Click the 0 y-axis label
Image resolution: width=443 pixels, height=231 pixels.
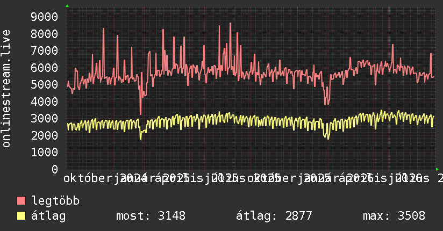(55, 169)
